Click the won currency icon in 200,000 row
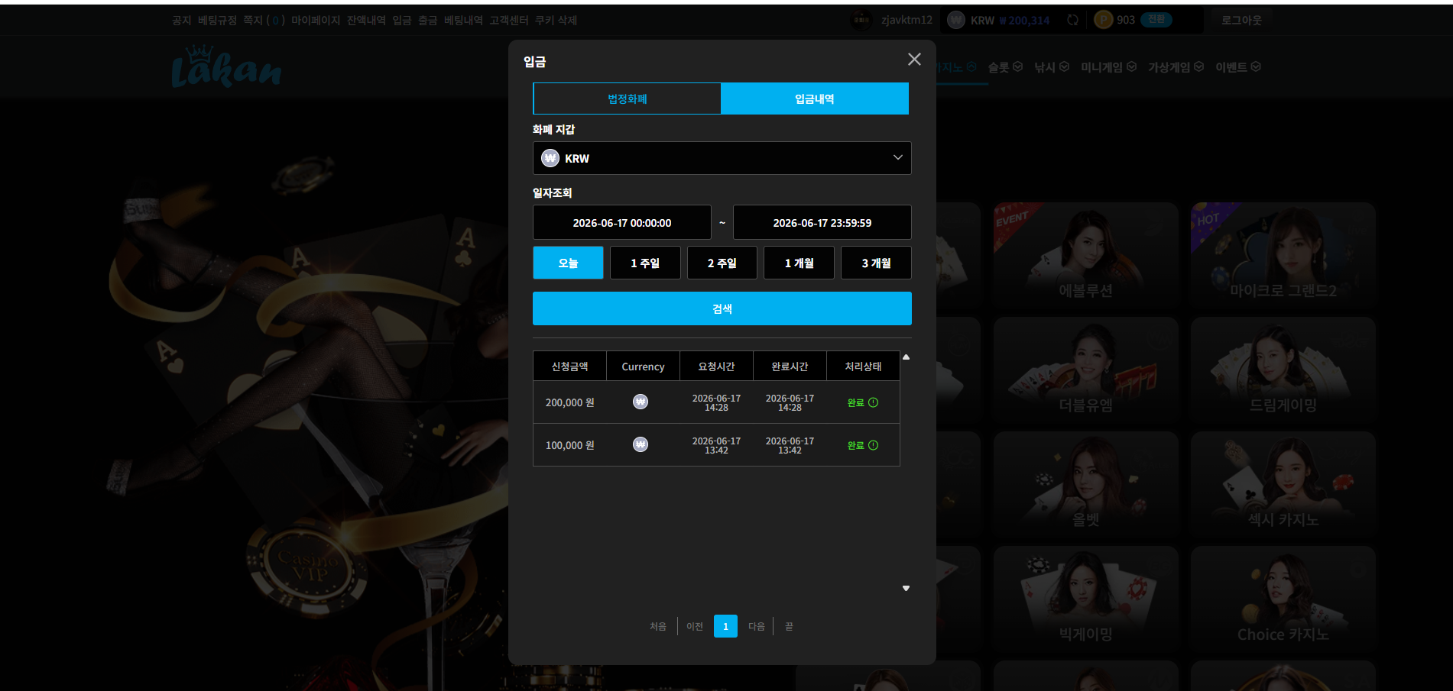 click(x=641, y=402)
